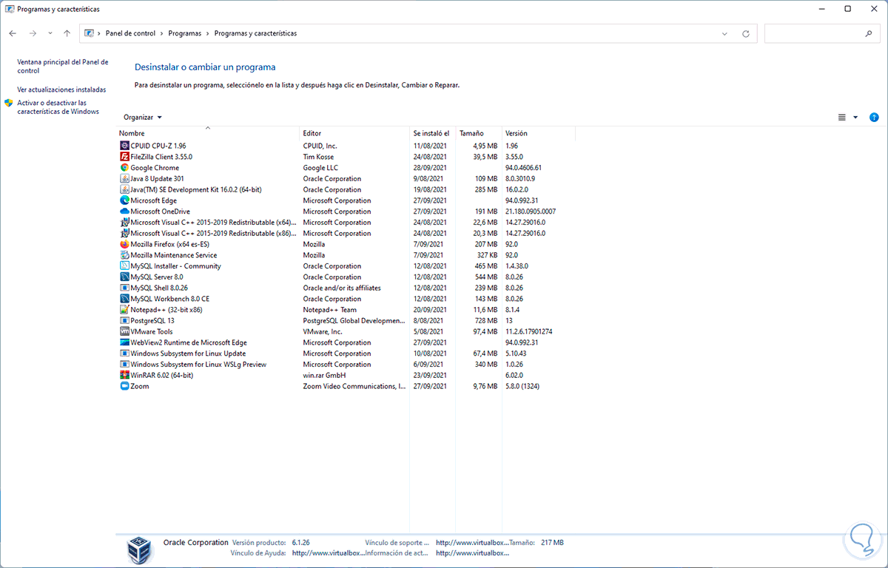Open Ver actualizaciones instaladas link
This screenshot has height=568, width=888.
point(61,89)
